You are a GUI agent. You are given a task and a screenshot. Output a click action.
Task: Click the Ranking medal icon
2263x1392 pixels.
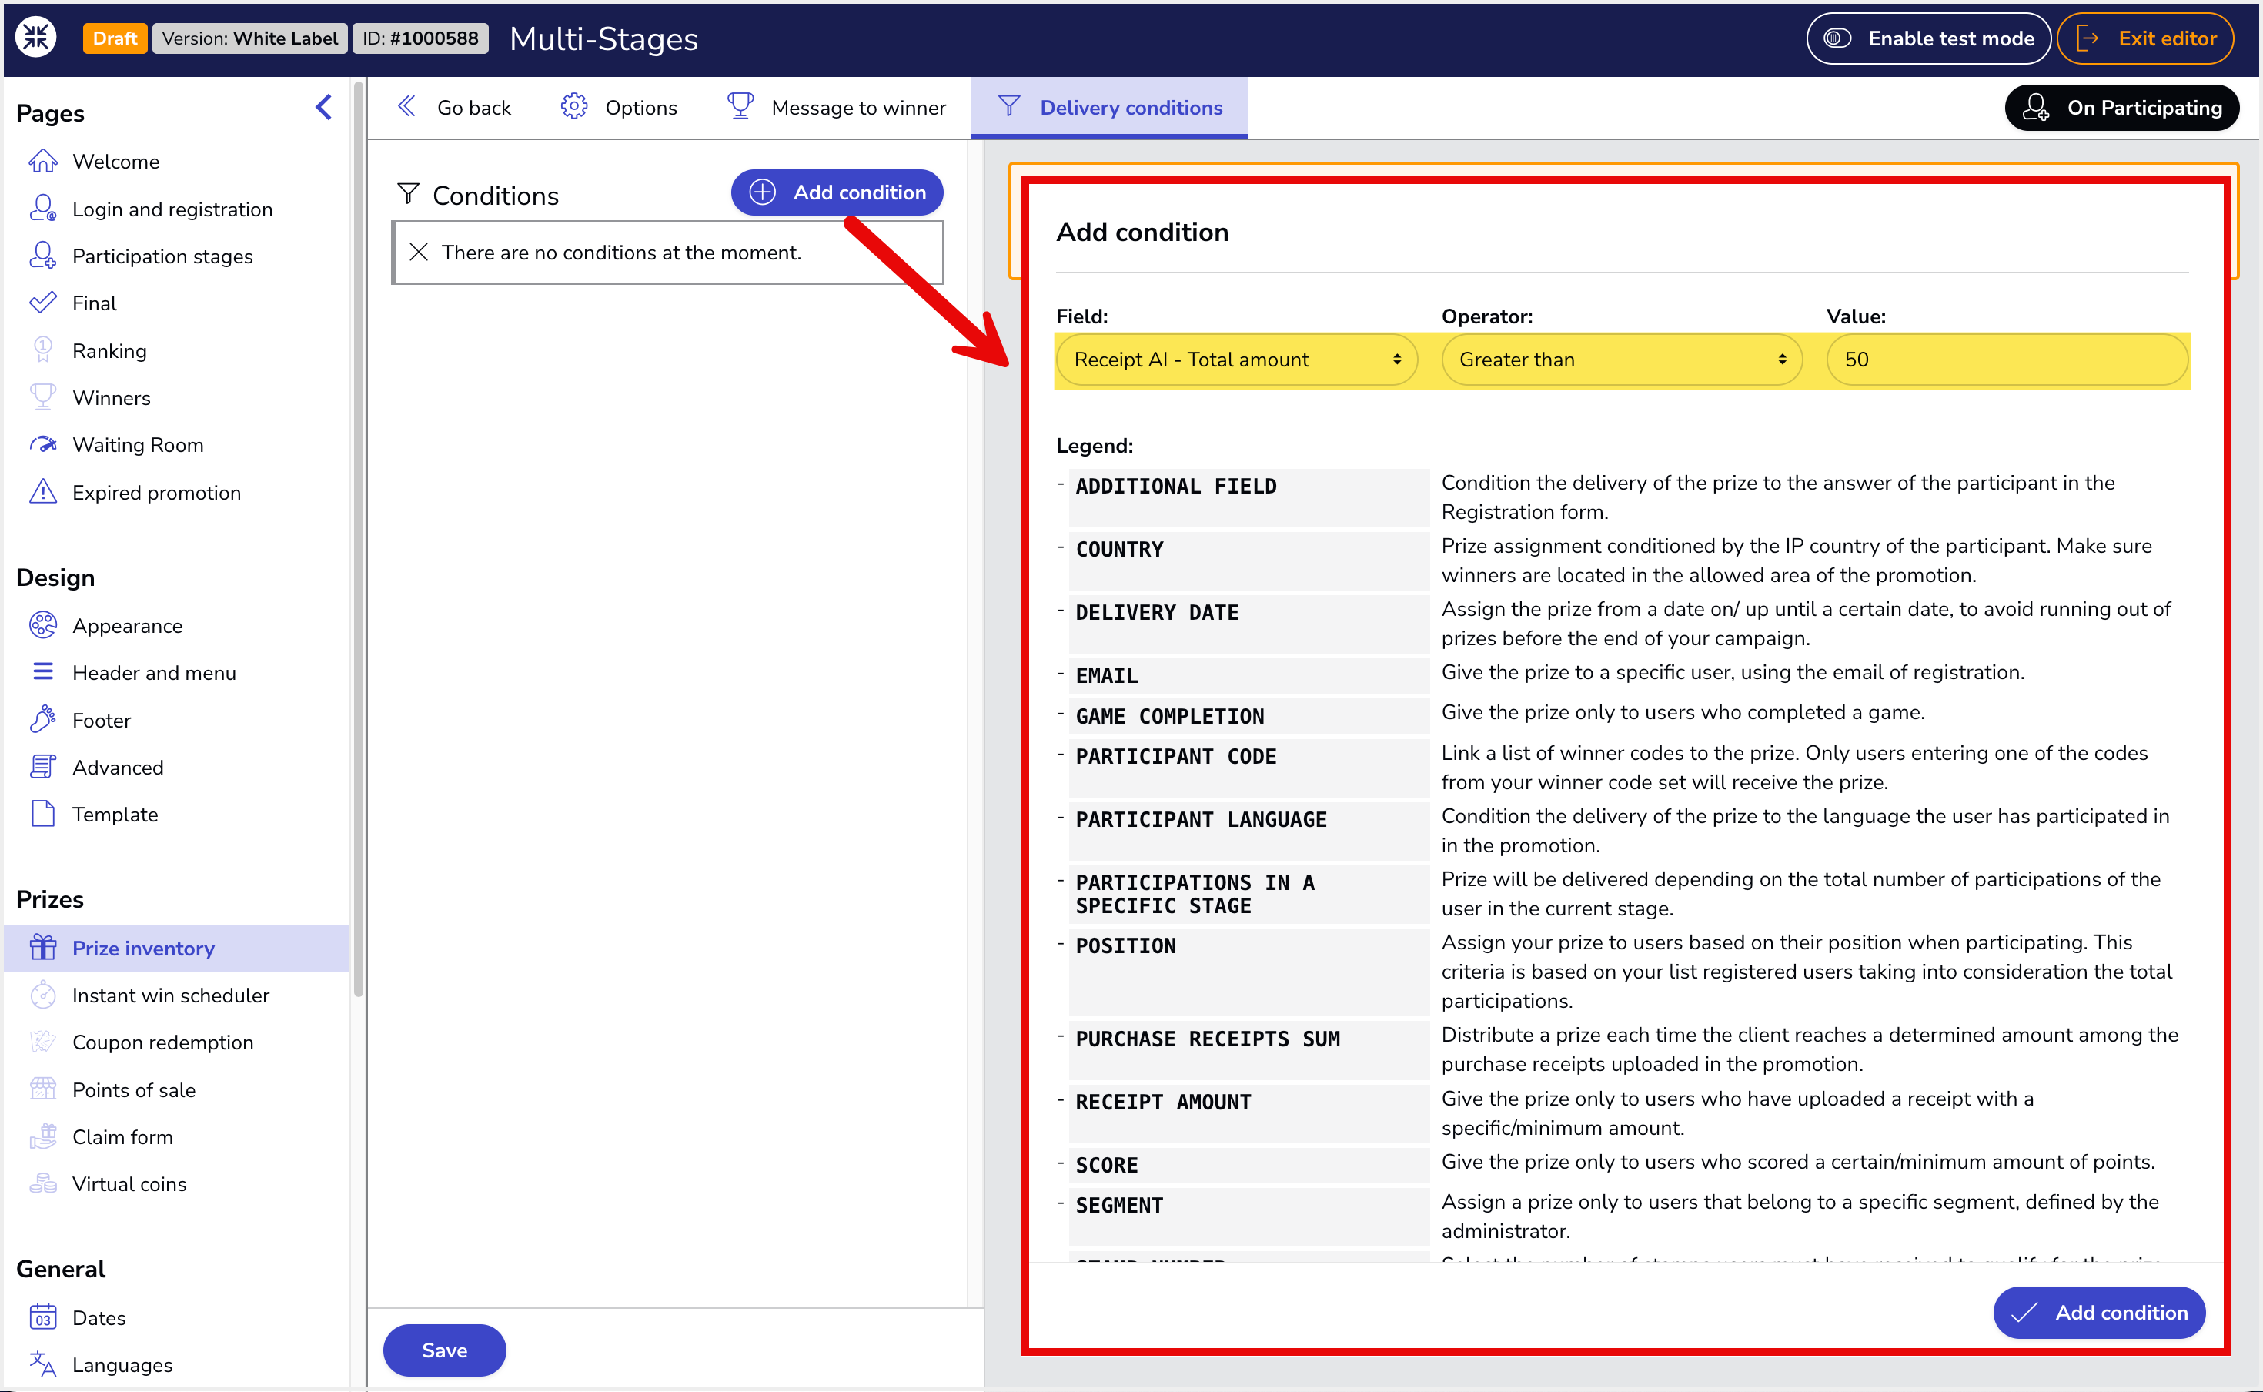pyautogui.click(x=42, y=350)
